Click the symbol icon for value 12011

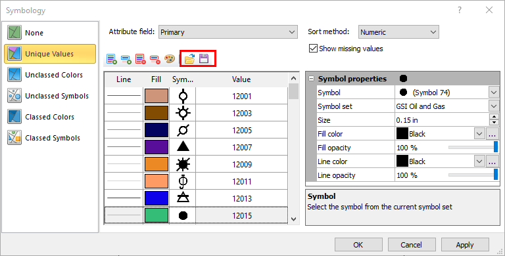[183, 181]
